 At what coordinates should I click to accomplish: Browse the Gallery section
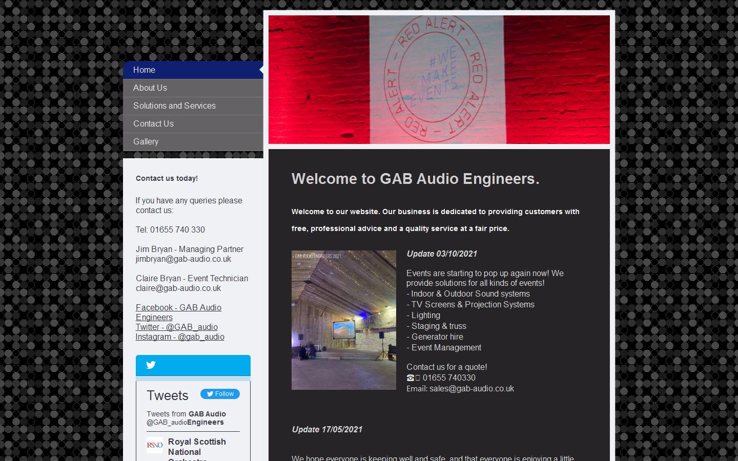pyautogui.click(x=146, y=141)
